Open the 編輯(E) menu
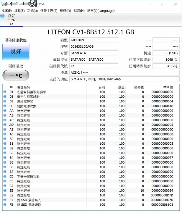 coord(19,11)
